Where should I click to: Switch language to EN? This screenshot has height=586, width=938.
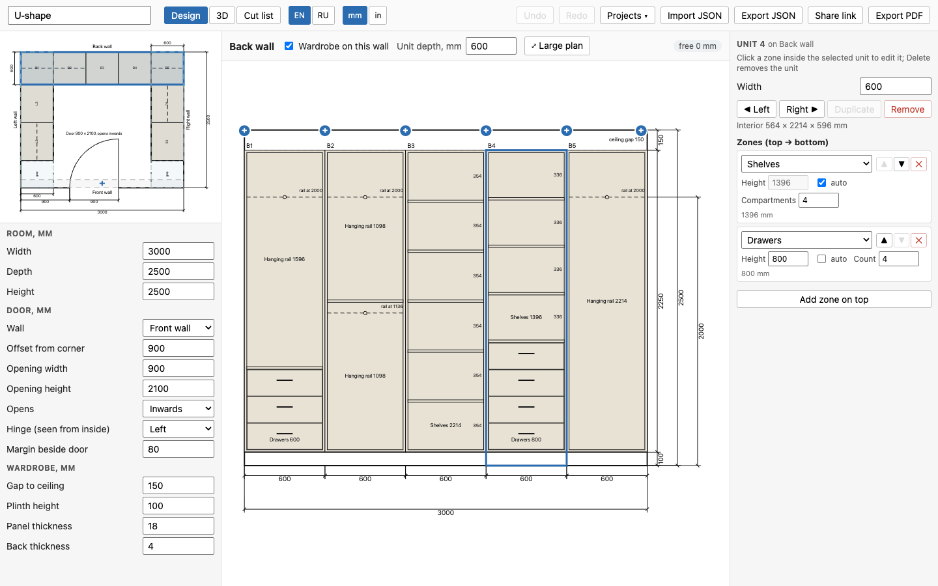pyautogui.click(x=300, y=16)
